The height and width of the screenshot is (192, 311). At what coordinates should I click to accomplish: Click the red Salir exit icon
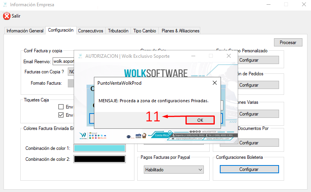[x=7, y=16]
